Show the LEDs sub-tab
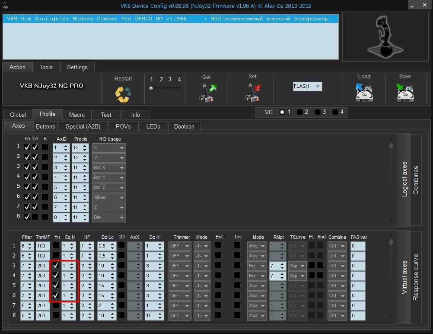 click(153, 126)
